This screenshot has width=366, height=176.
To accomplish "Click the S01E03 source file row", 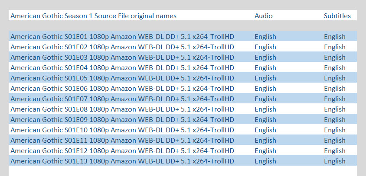I will 183,57.
